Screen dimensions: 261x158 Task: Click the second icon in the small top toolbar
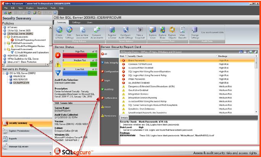coord(10,13)
